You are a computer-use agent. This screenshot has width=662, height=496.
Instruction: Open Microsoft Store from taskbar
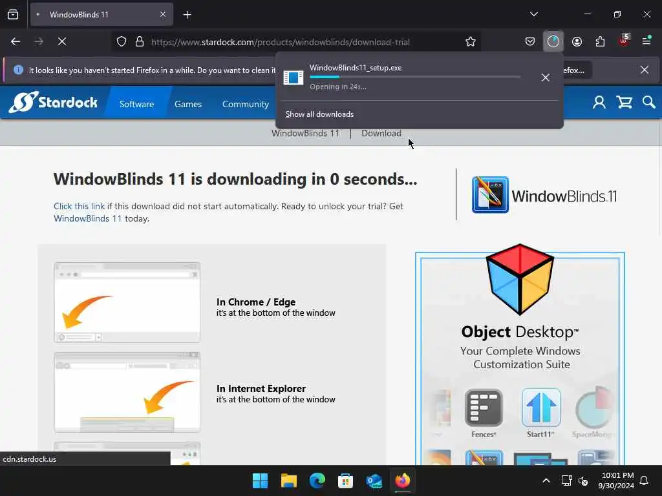pyautogui.click(x=345, y=480)
